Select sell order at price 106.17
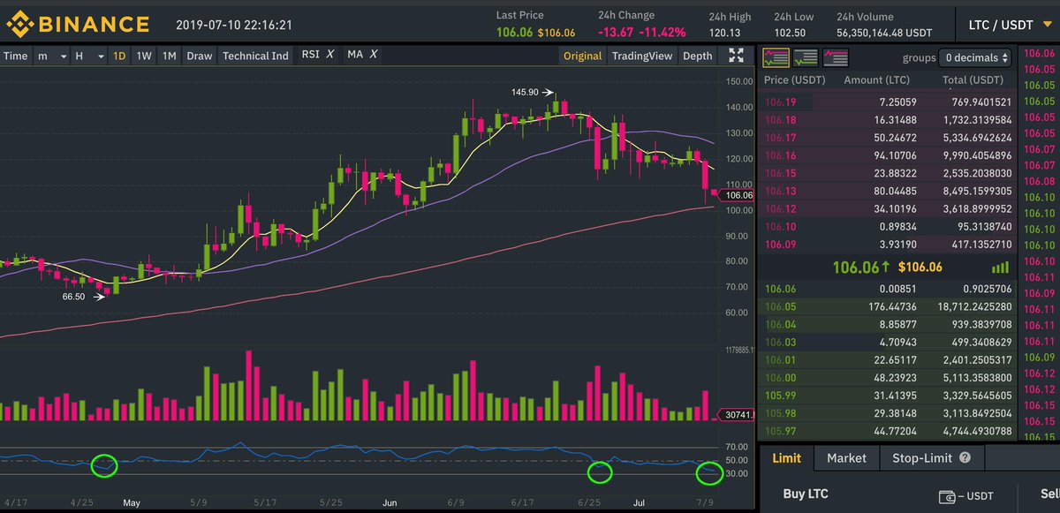This screenshot has height=513, width=1060. click(888, 137)
